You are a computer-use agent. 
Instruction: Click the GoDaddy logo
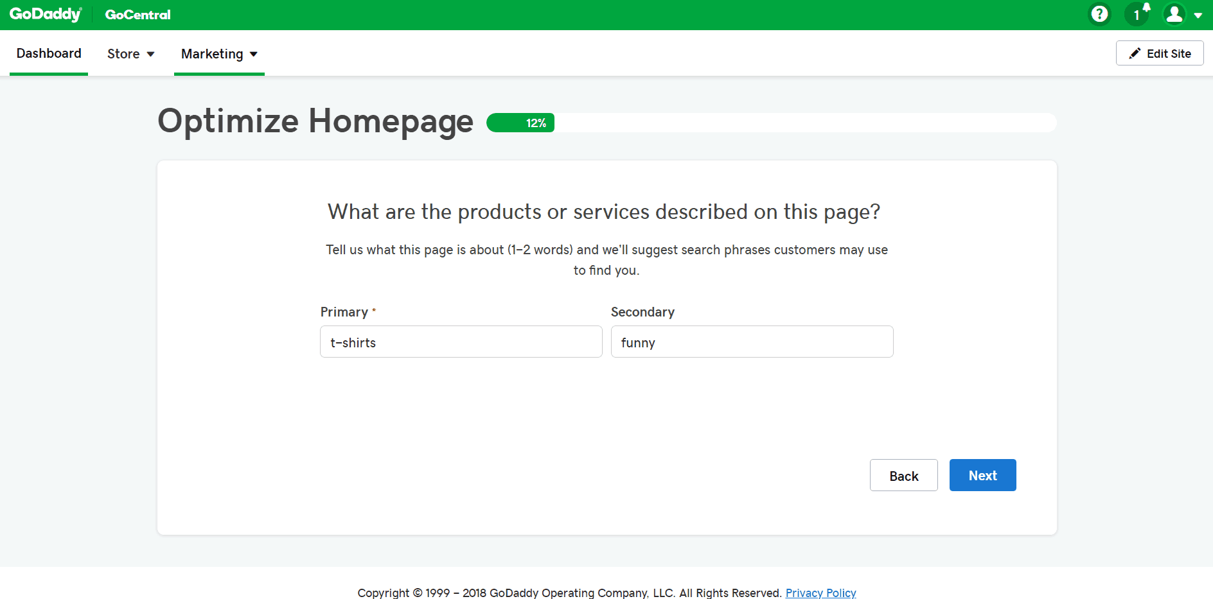(x=46, y=14)
